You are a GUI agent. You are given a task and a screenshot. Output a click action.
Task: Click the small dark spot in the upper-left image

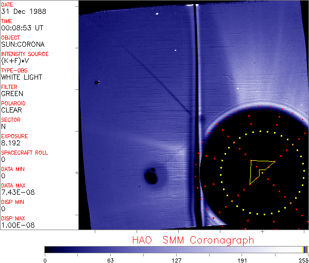96,82
